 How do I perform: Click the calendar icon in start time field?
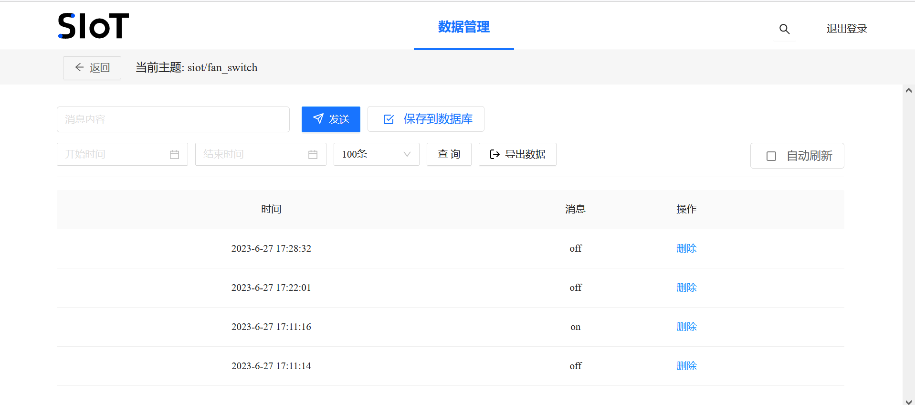click(x=174, y=154)
